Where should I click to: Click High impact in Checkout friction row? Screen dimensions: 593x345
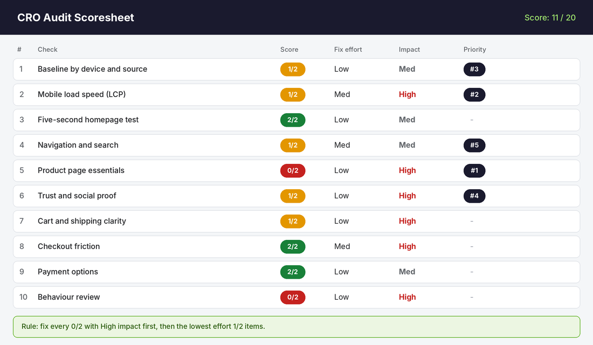click(408, 246)
